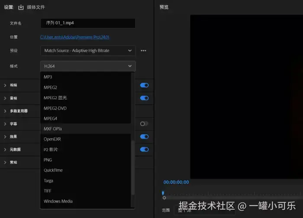Enable the Captions (字幕) switch
303x218 pixels.
[x=144, y=124]
